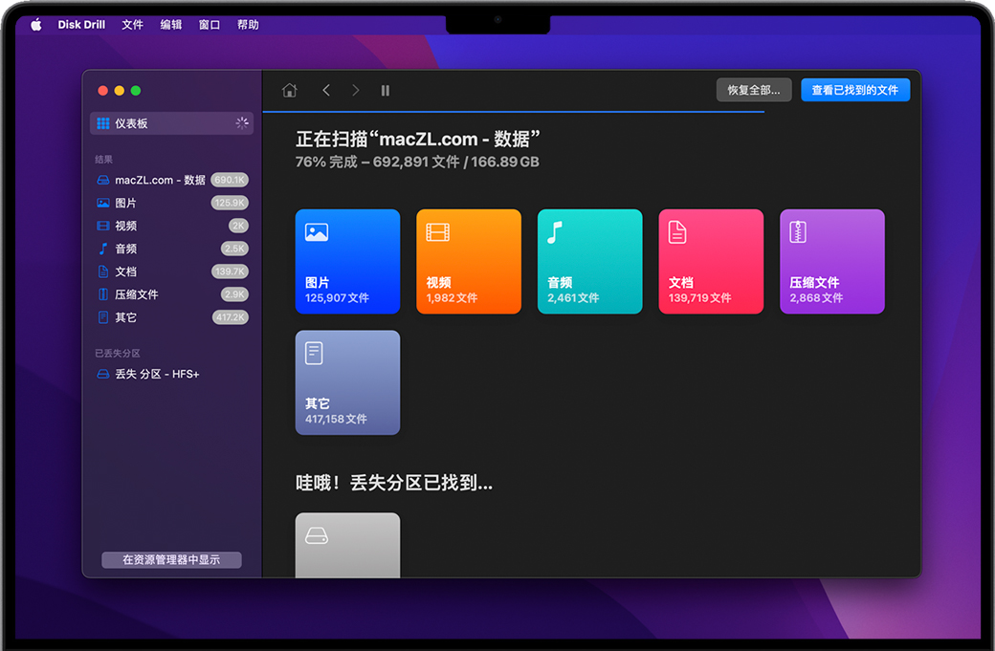Viewport: 995px width, 651px height.
Task: Pause the scan in progress
Action: tap(386, 90)
